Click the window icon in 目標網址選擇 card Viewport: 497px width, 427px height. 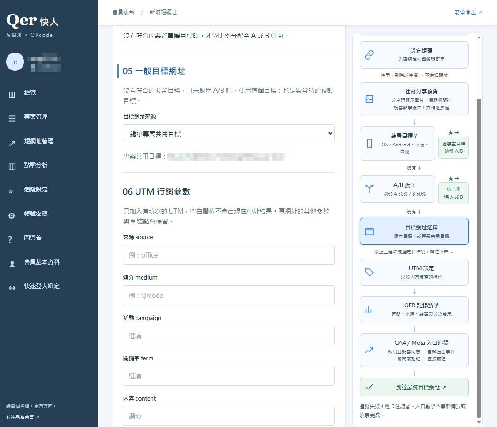369,231
